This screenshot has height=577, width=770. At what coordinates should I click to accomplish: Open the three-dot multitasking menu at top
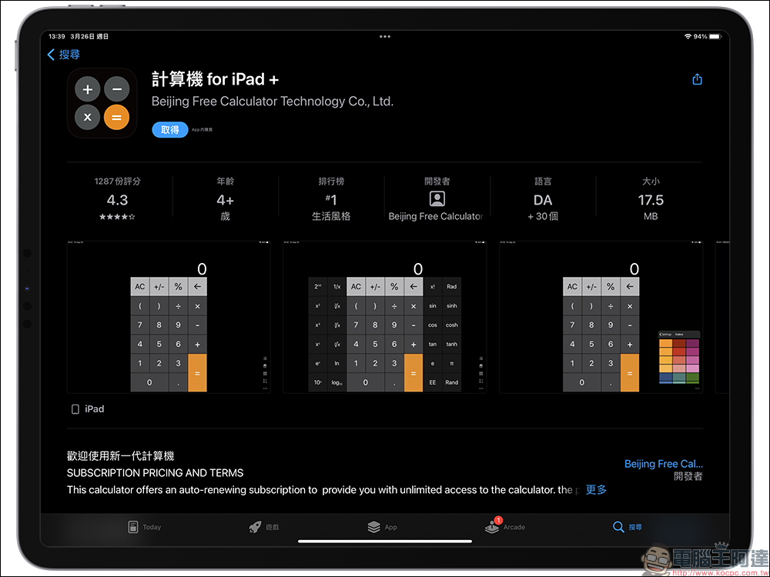385,36
